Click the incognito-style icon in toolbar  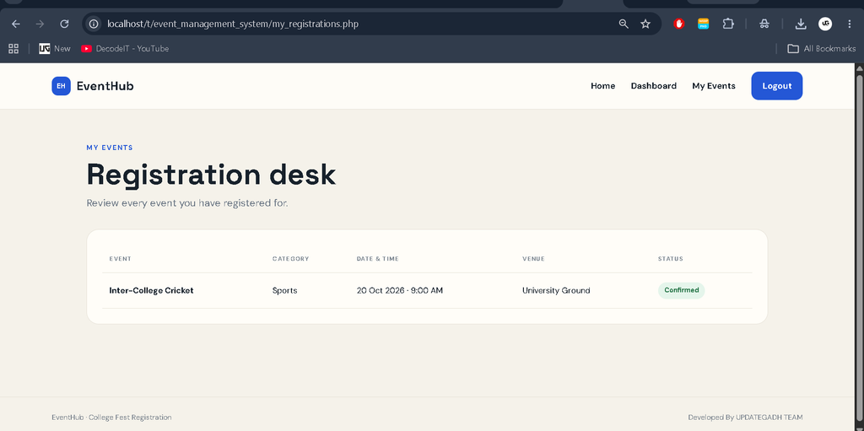pyautogui.click(x=764, y=24)
